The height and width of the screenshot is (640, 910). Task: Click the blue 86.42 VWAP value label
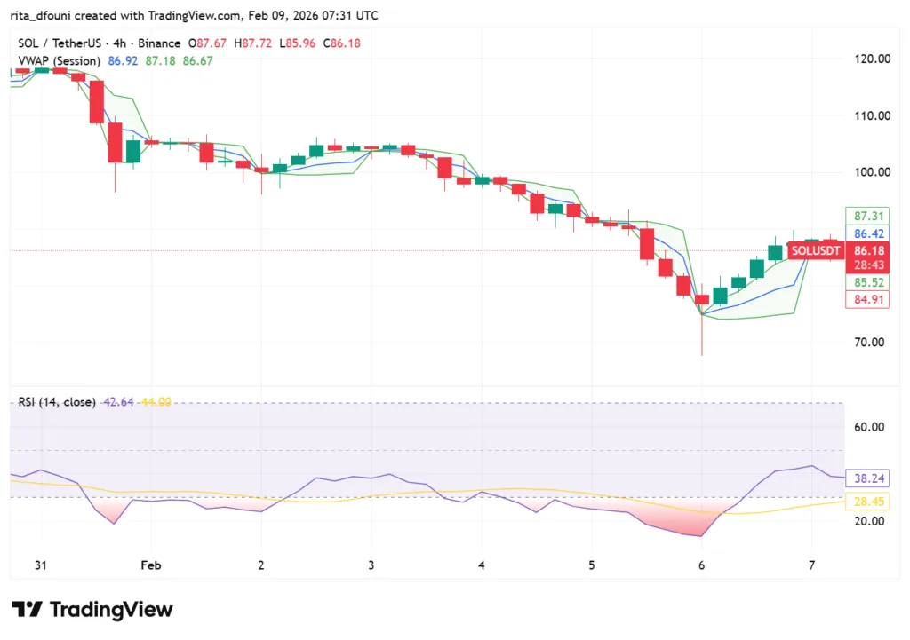click(867, 233)
